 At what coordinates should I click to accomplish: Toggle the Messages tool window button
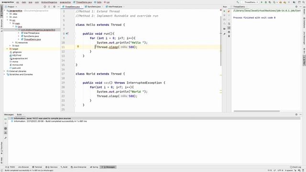(108, 167)
